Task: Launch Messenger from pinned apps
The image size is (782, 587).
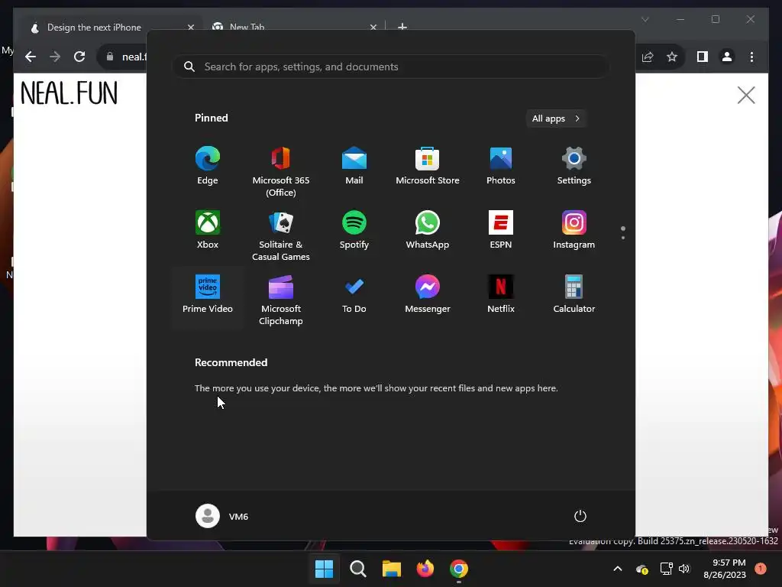Action: pyautogui.click(x=428, y=295)
